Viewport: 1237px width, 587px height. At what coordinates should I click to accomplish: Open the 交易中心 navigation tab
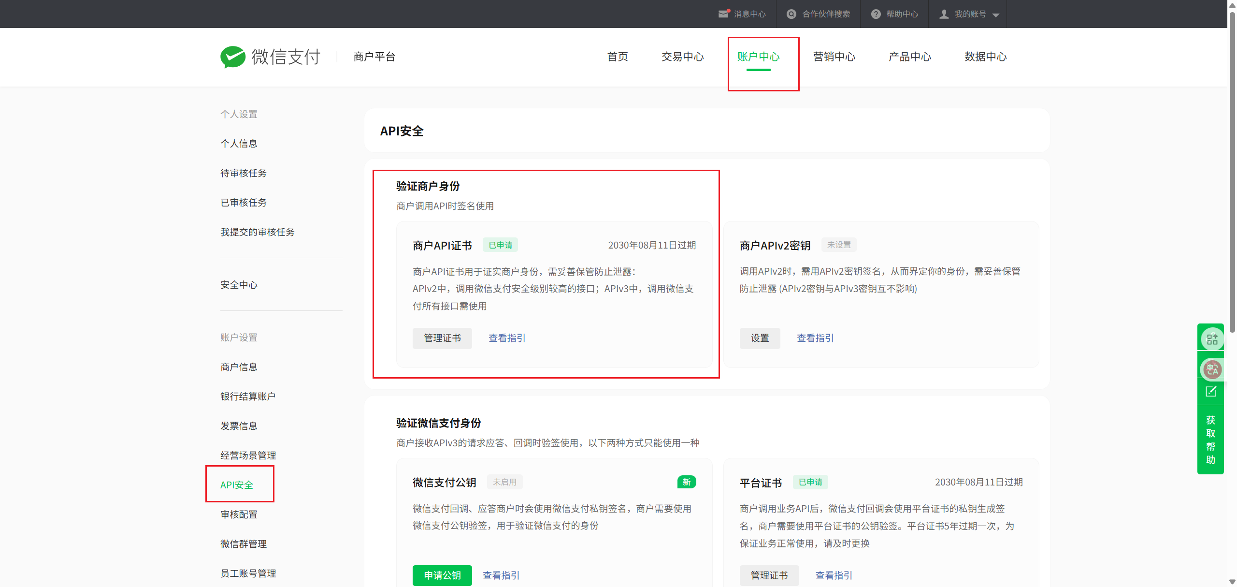pos(682,57)
